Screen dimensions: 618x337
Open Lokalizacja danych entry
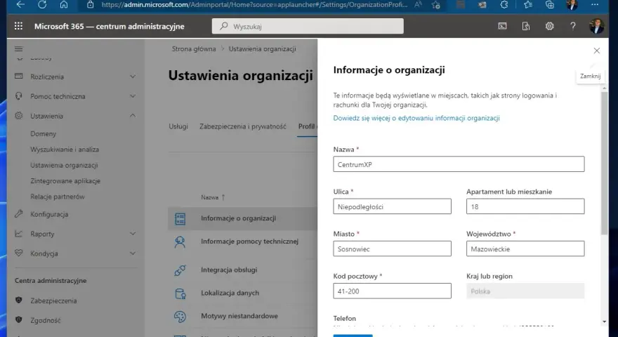click(230, 293)
